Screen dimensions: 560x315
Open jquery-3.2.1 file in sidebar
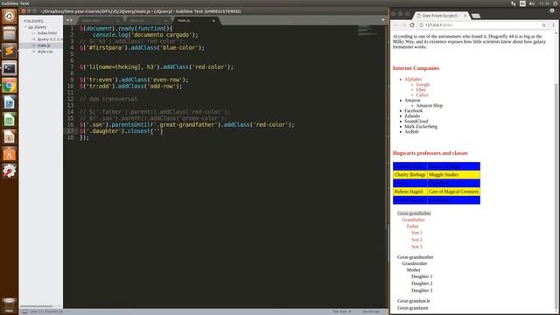coord(50,39)
